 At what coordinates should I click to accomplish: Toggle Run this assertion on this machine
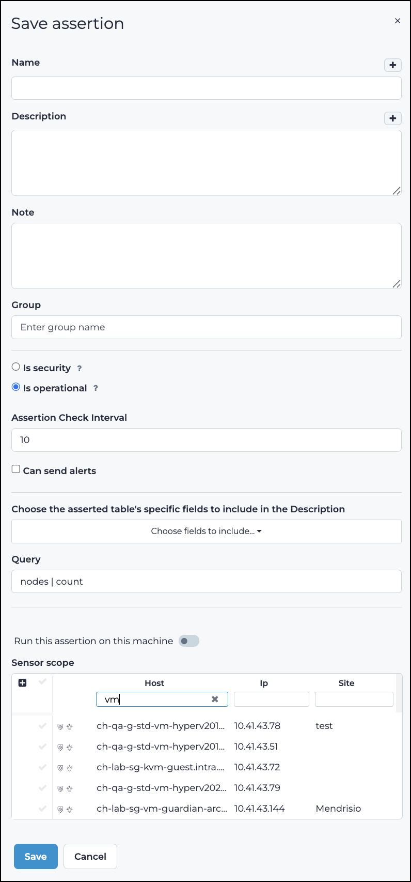pos(188,641)
